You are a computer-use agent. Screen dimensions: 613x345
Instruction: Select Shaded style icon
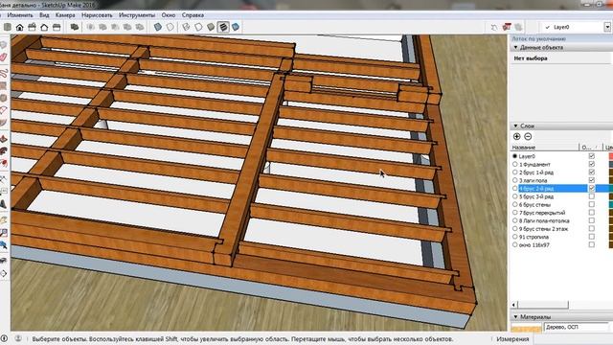pos(211,27)
